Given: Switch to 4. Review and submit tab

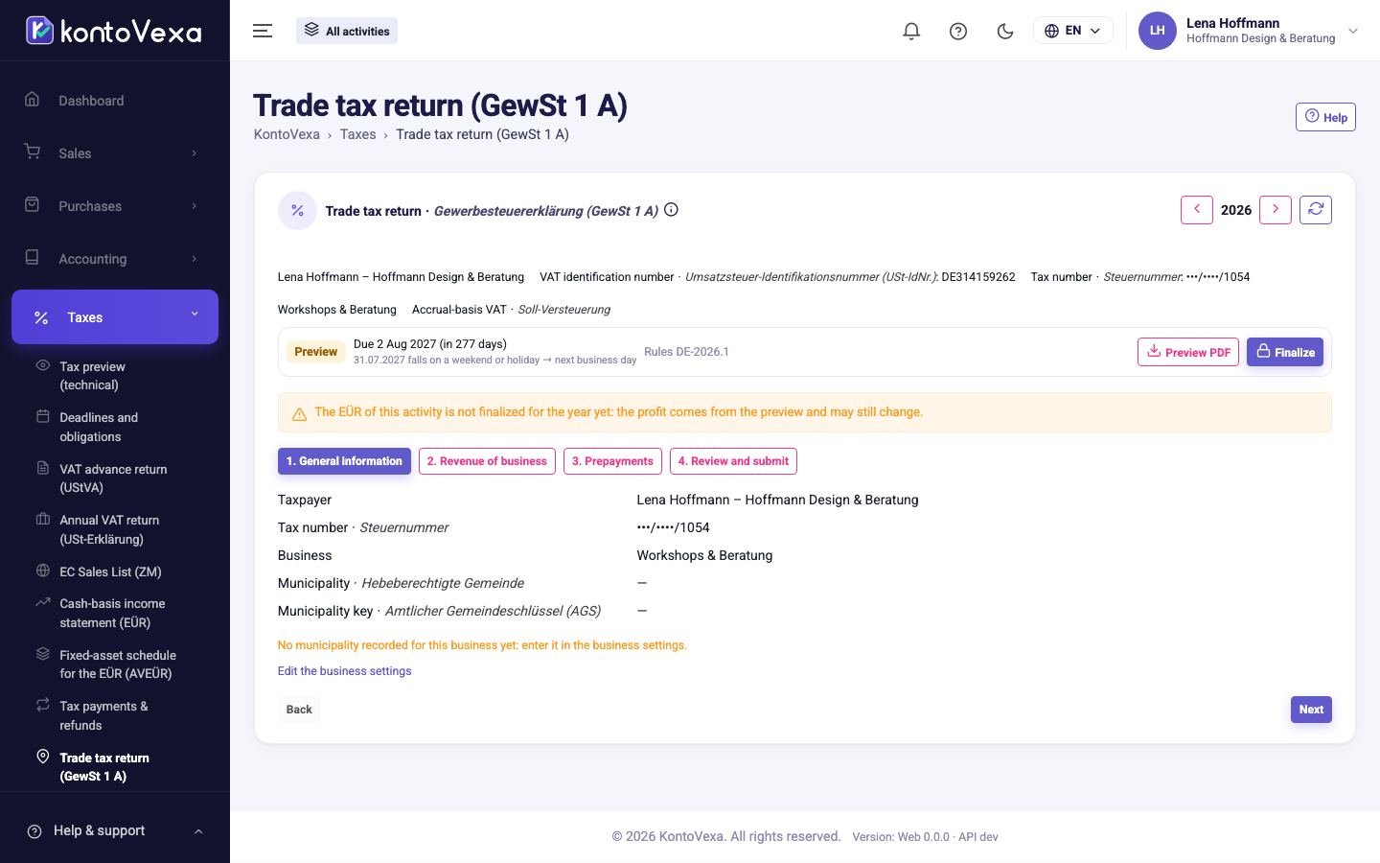Looking at the screenshot, I should 733,461.
